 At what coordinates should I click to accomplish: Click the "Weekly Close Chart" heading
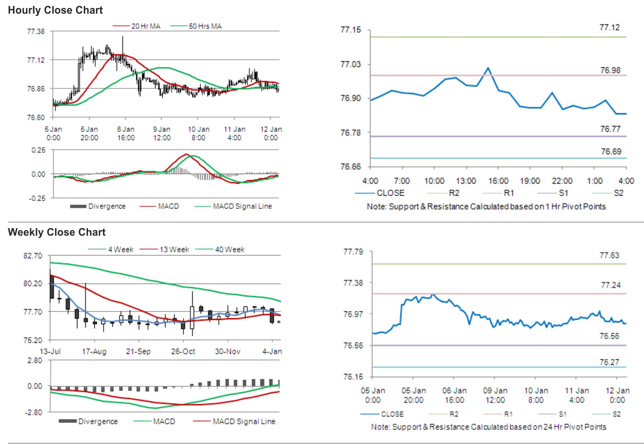(57, 232)
